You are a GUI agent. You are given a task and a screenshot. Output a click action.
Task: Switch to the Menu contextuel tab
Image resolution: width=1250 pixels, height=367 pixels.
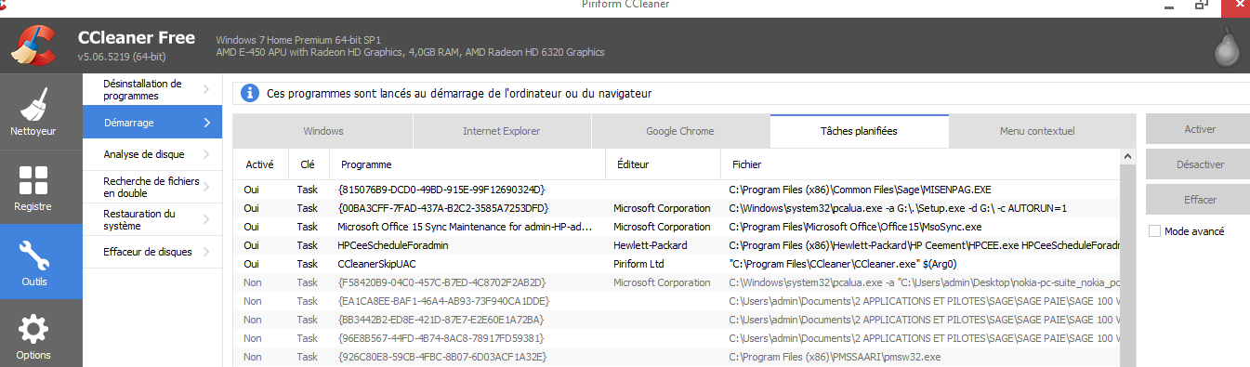click(1037, 131)
